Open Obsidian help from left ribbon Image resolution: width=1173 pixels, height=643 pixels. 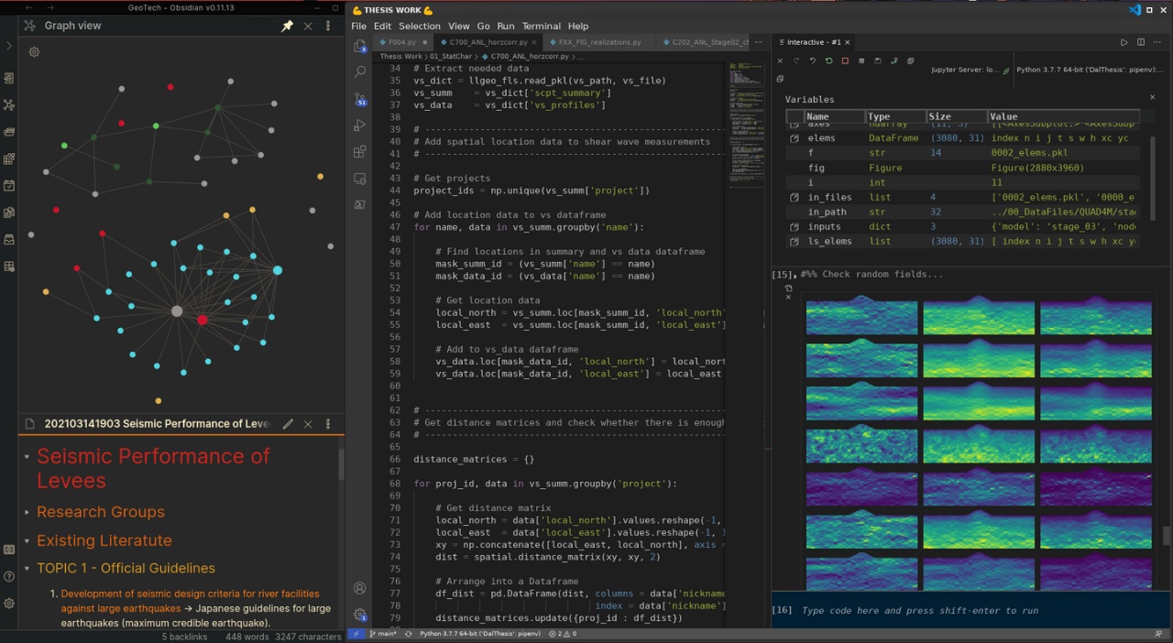(9, 576)
